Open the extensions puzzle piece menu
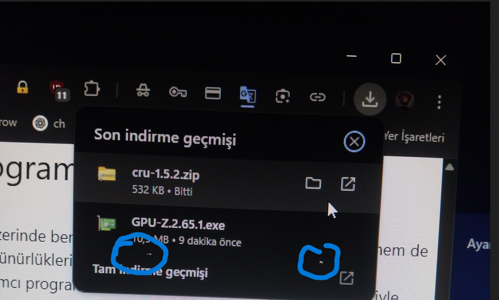499x300 pixels. click(x=92, y=89)
